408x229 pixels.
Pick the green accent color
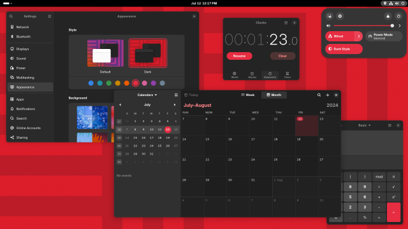coord(109,83)
